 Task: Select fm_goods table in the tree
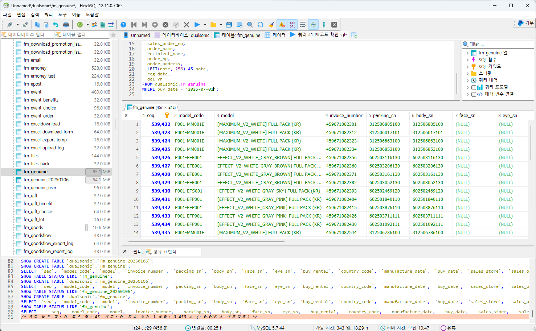33,228
